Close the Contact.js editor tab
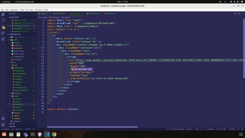 coord(83,14)
